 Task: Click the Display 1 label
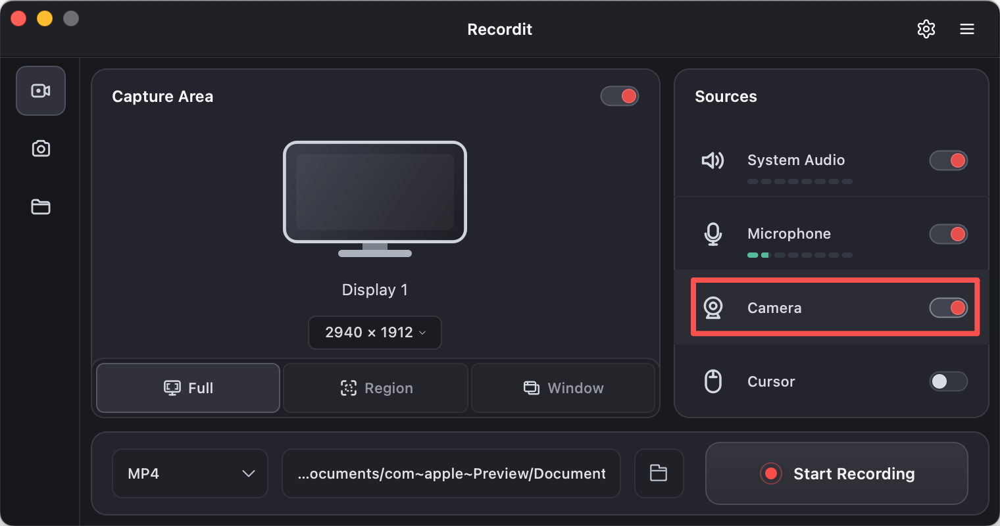[x=375, y=290]
